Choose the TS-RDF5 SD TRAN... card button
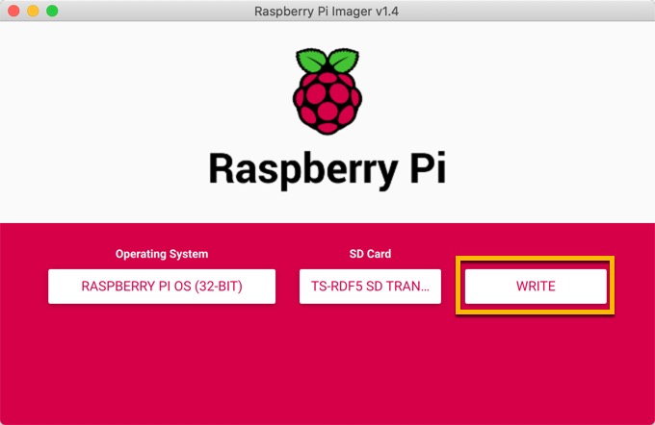The height and width of the screenshot is (425, 655). click(x=370, y=287)
